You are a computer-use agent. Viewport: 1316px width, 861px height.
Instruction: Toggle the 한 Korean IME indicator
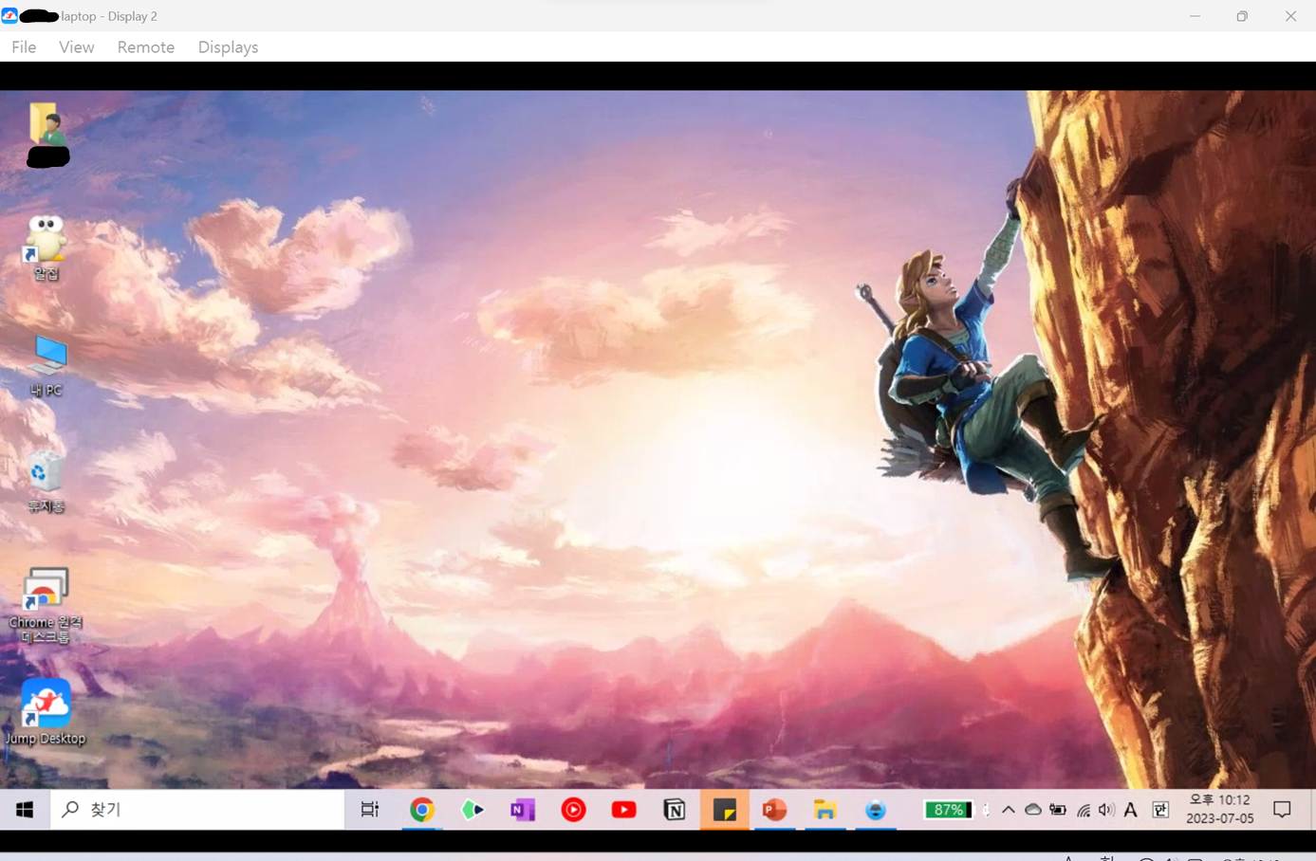(1160, 810)
